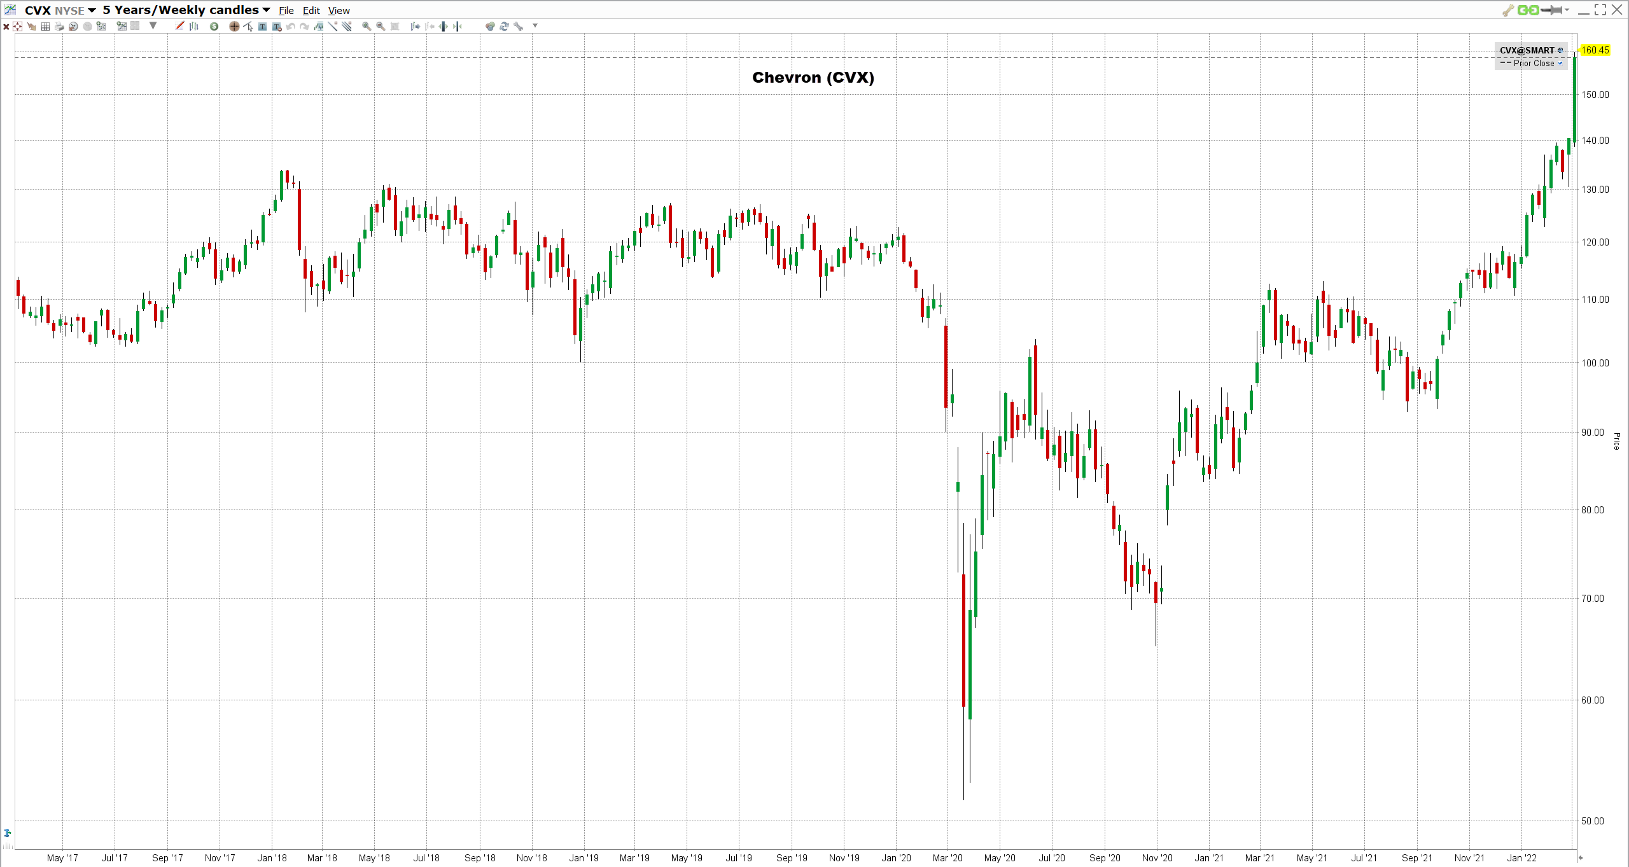Click the Price axis label
Image resolution: width=1629 pixels, height=867 pixels.
pos(1616,441)
